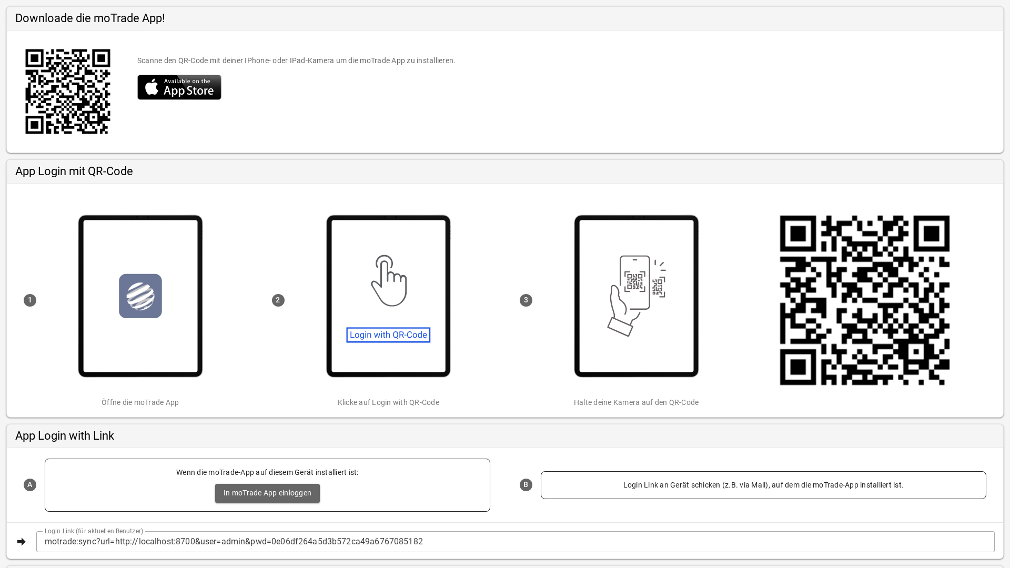Click the pointing hand tap icon

point(389,281)
